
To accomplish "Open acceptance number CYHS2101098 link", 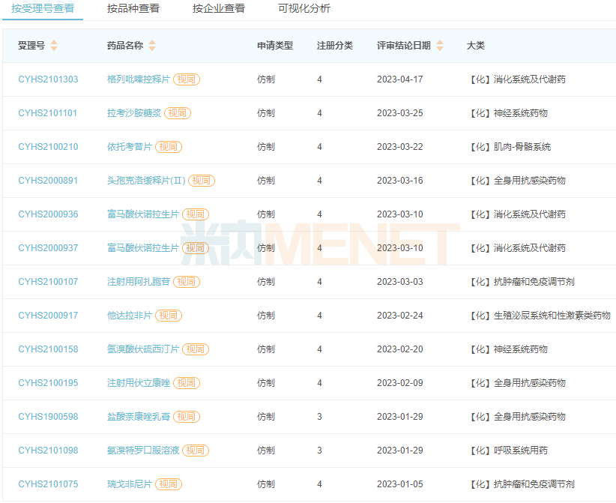I will [48, 451].
